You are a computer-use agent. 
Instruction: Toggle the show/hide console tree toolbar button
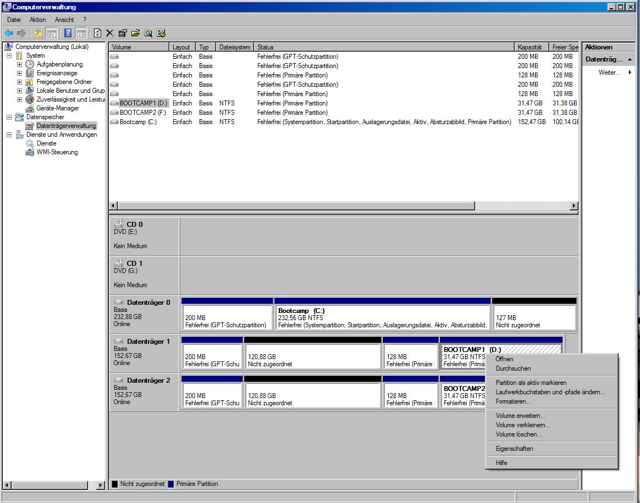tap(52, 33)
